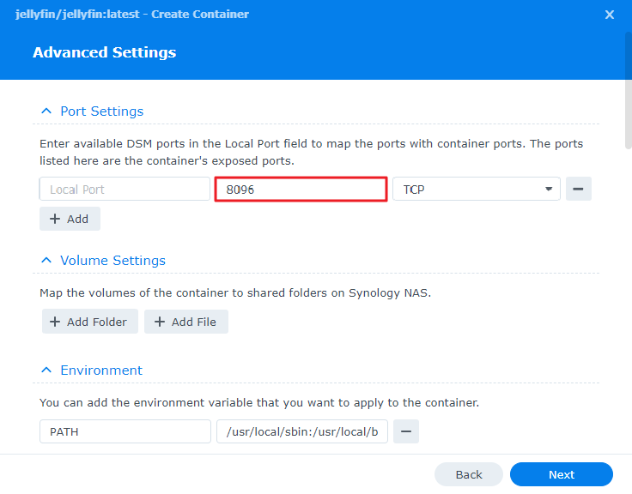Collapse the Environment section chevron

pos(46,370)
